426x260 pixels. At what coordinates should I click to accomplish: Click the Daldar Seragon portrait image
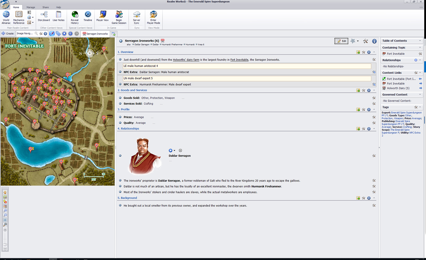pos(145,156)
